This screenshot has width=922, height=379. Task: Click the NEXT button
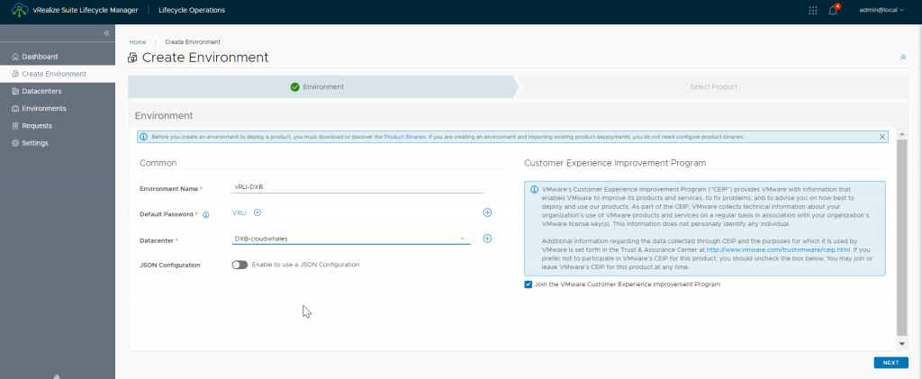tap(890, 363)
